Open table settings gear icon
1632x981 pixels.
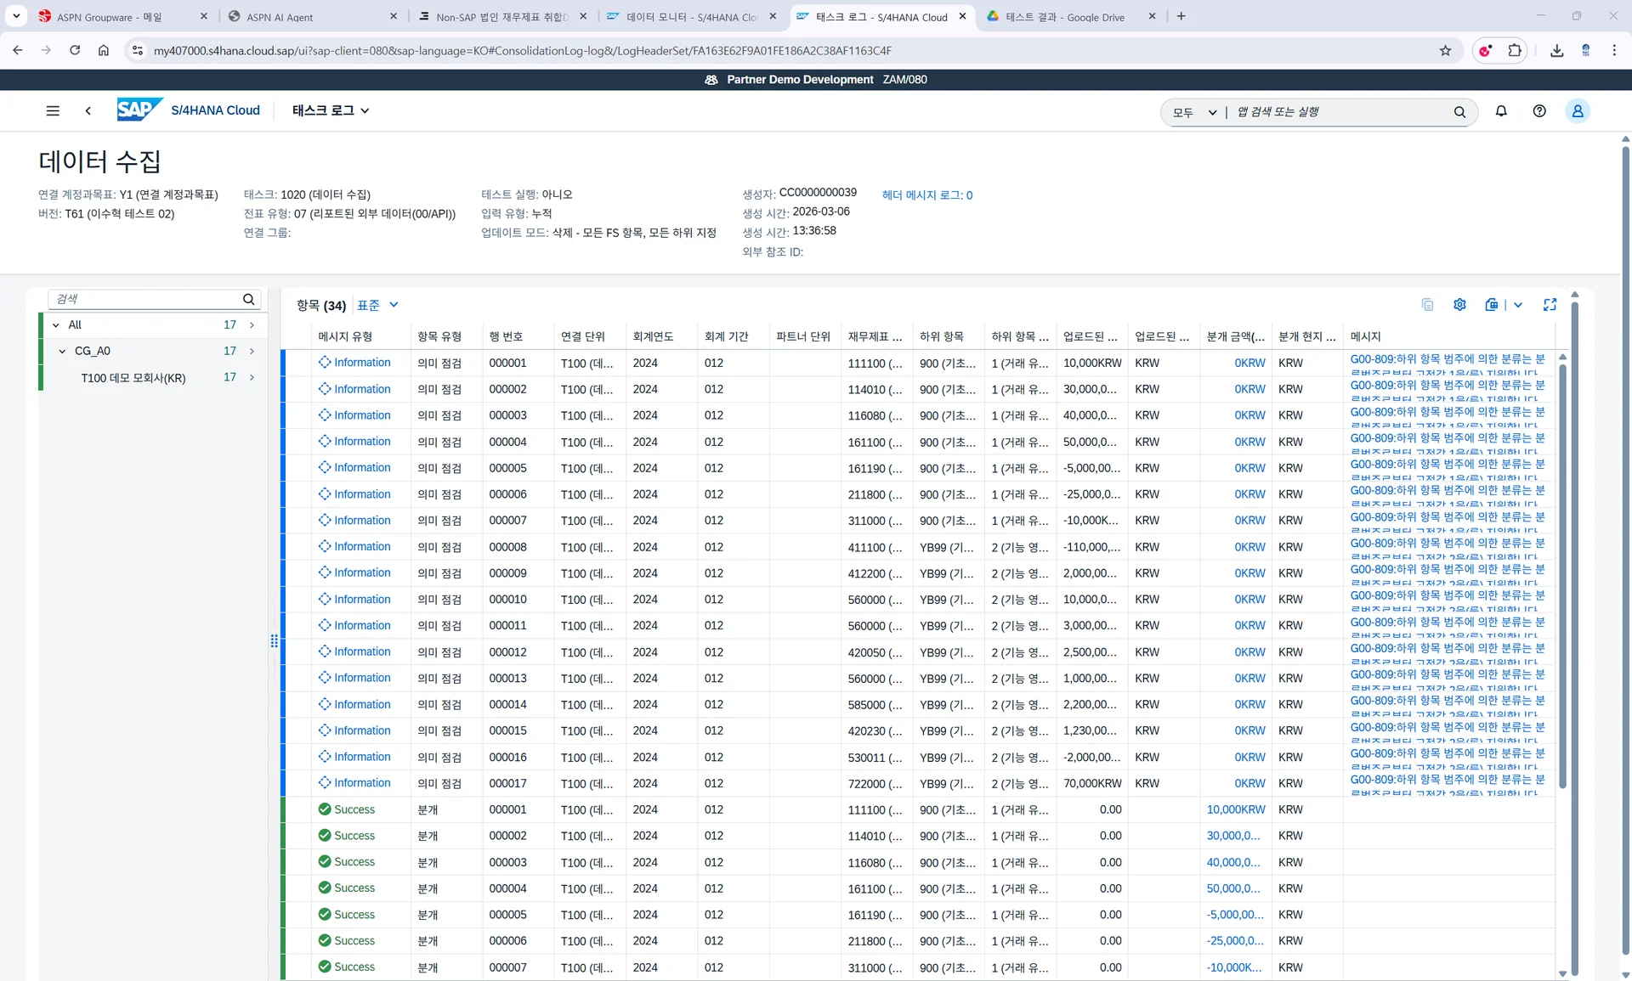pyautogui.click(x=1459, y=305)
